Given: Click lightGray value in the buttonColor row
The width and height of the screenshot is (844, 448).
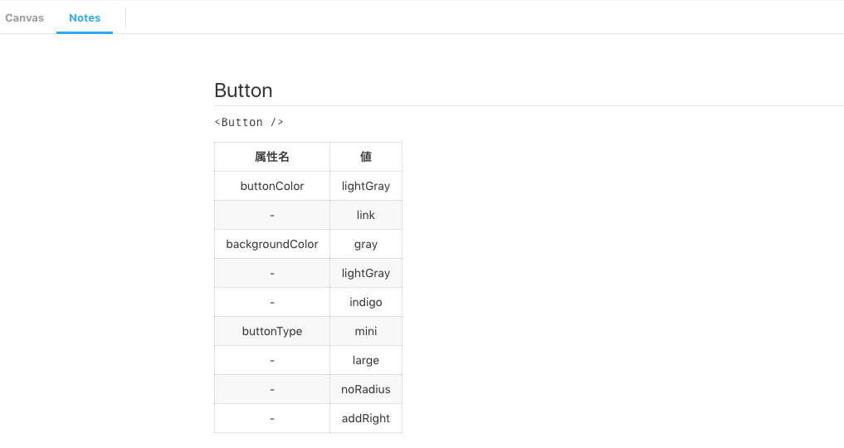Looking at the screenshot, I should [366, 186].
